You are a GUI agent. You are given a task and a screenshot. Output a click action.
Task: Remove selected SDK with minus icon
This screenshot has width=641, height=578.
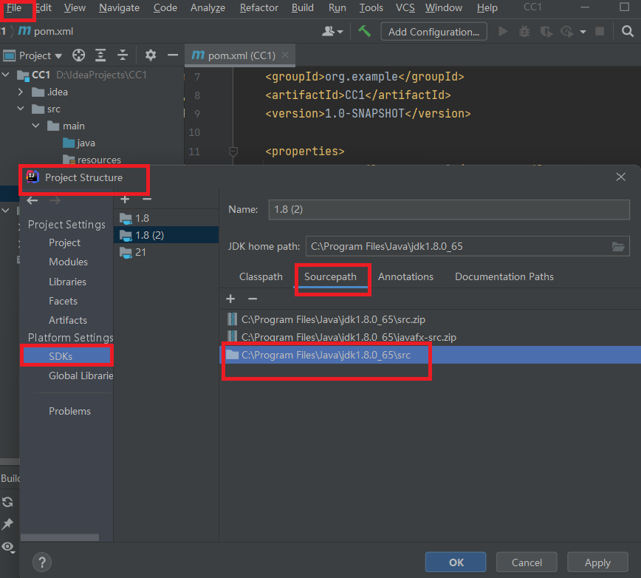[x=147, y=200]
